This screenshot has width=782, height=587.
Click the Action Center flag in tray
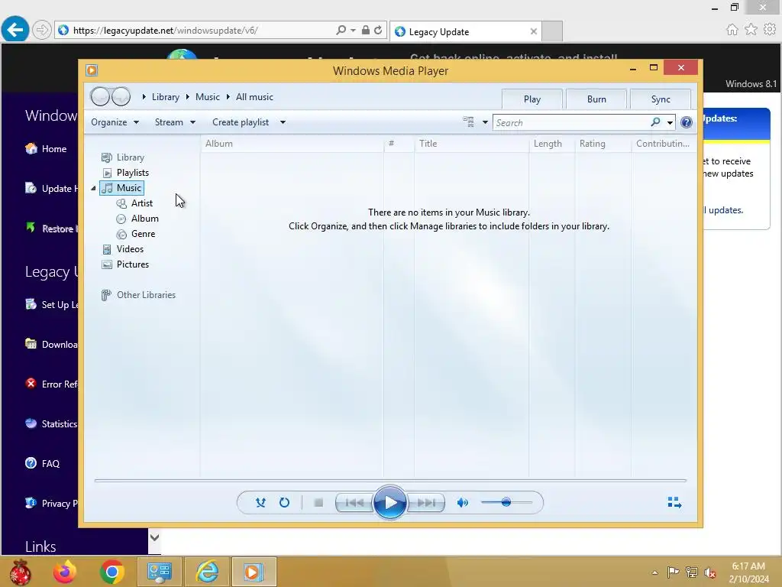(673, 572)
